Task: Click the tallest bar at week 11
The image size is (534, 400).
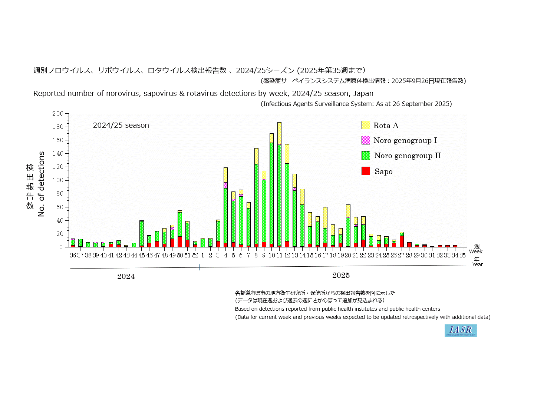Action: (279, 185)
